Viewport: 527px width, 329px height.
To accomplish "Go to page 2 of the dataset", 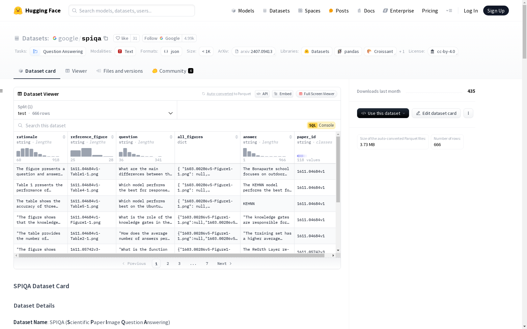I will pos(168,264).
